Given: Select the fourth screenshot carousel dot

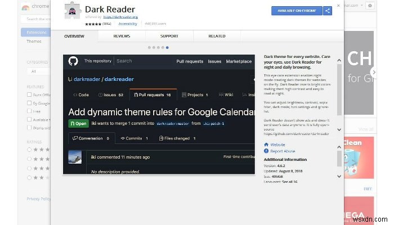Looking at the screenshot, I should [x=163, y=47].
